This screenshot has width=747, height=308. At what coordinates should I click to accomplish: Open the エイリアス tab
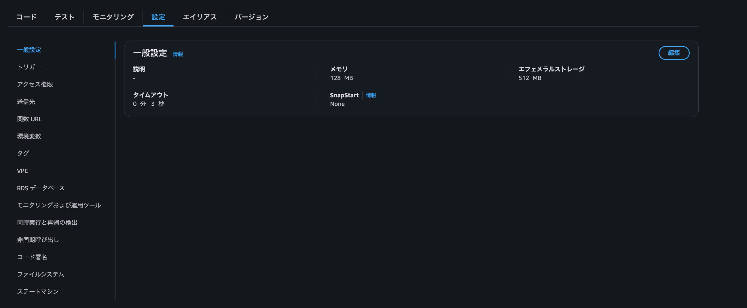[x=200, y=17]
